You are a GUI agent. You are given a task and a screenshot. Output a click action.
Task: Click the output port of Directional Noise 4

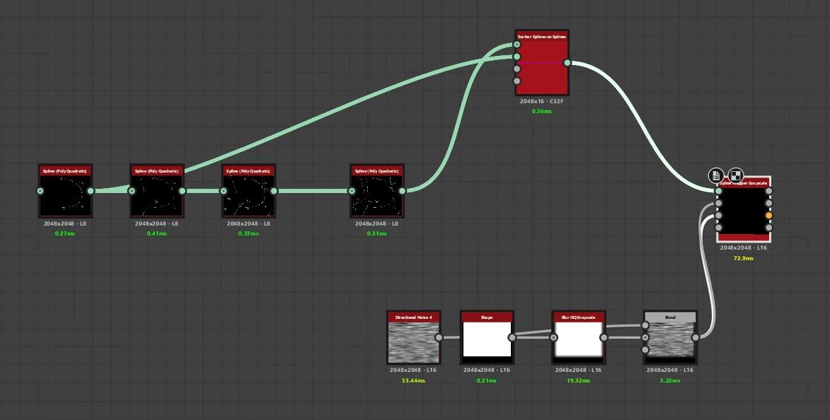point(439,337)
